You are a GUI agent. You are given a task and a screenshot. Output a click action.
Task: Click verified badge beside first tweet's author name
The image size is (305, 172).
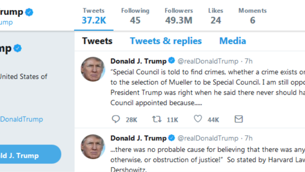[x=171, y=61]
